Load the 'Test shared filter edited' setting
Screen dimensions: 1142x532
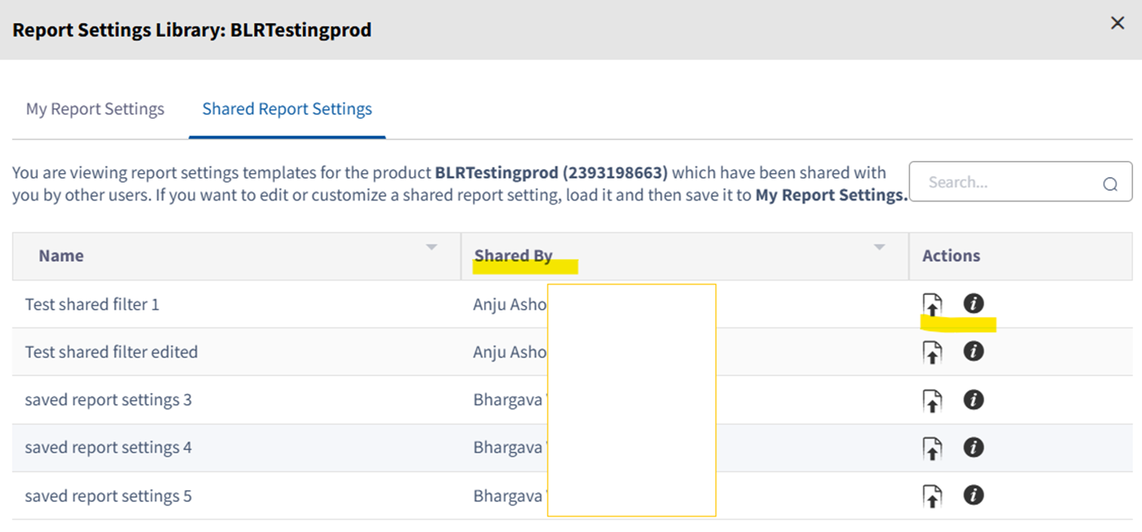click(933, 353)
